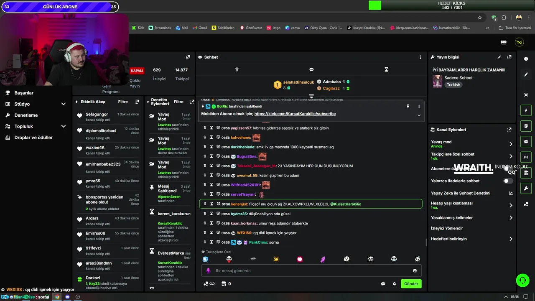Pop out the Kanal Eylemleri panel

click(509, 130)
